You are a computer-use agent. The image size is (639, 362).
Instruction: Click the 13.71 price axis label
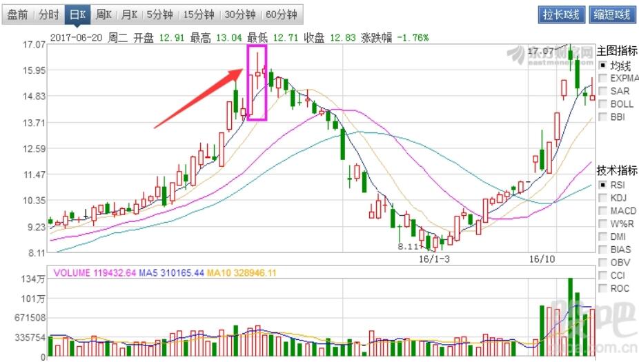click(35, 123)
